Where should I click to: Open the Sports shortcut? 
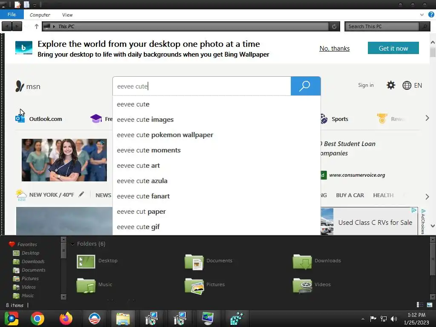[x=334, y=119]
